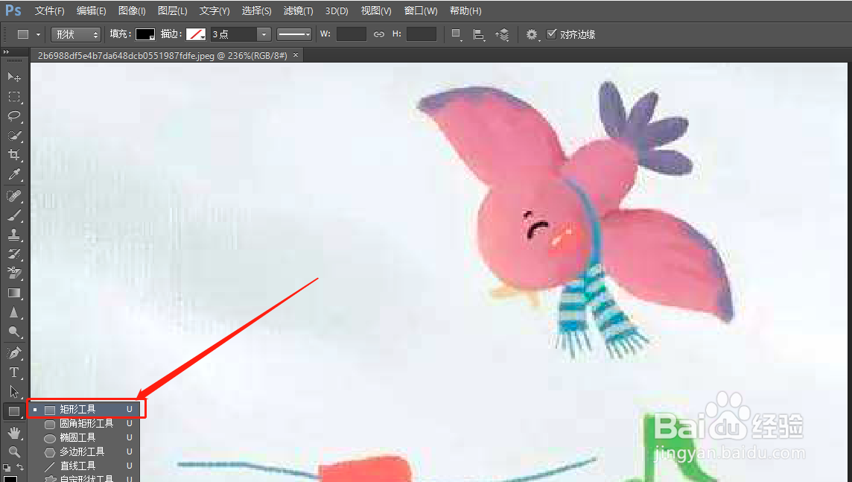Open the gear geometry options
The width and height of the screenshot is (852, 482).
532,35
